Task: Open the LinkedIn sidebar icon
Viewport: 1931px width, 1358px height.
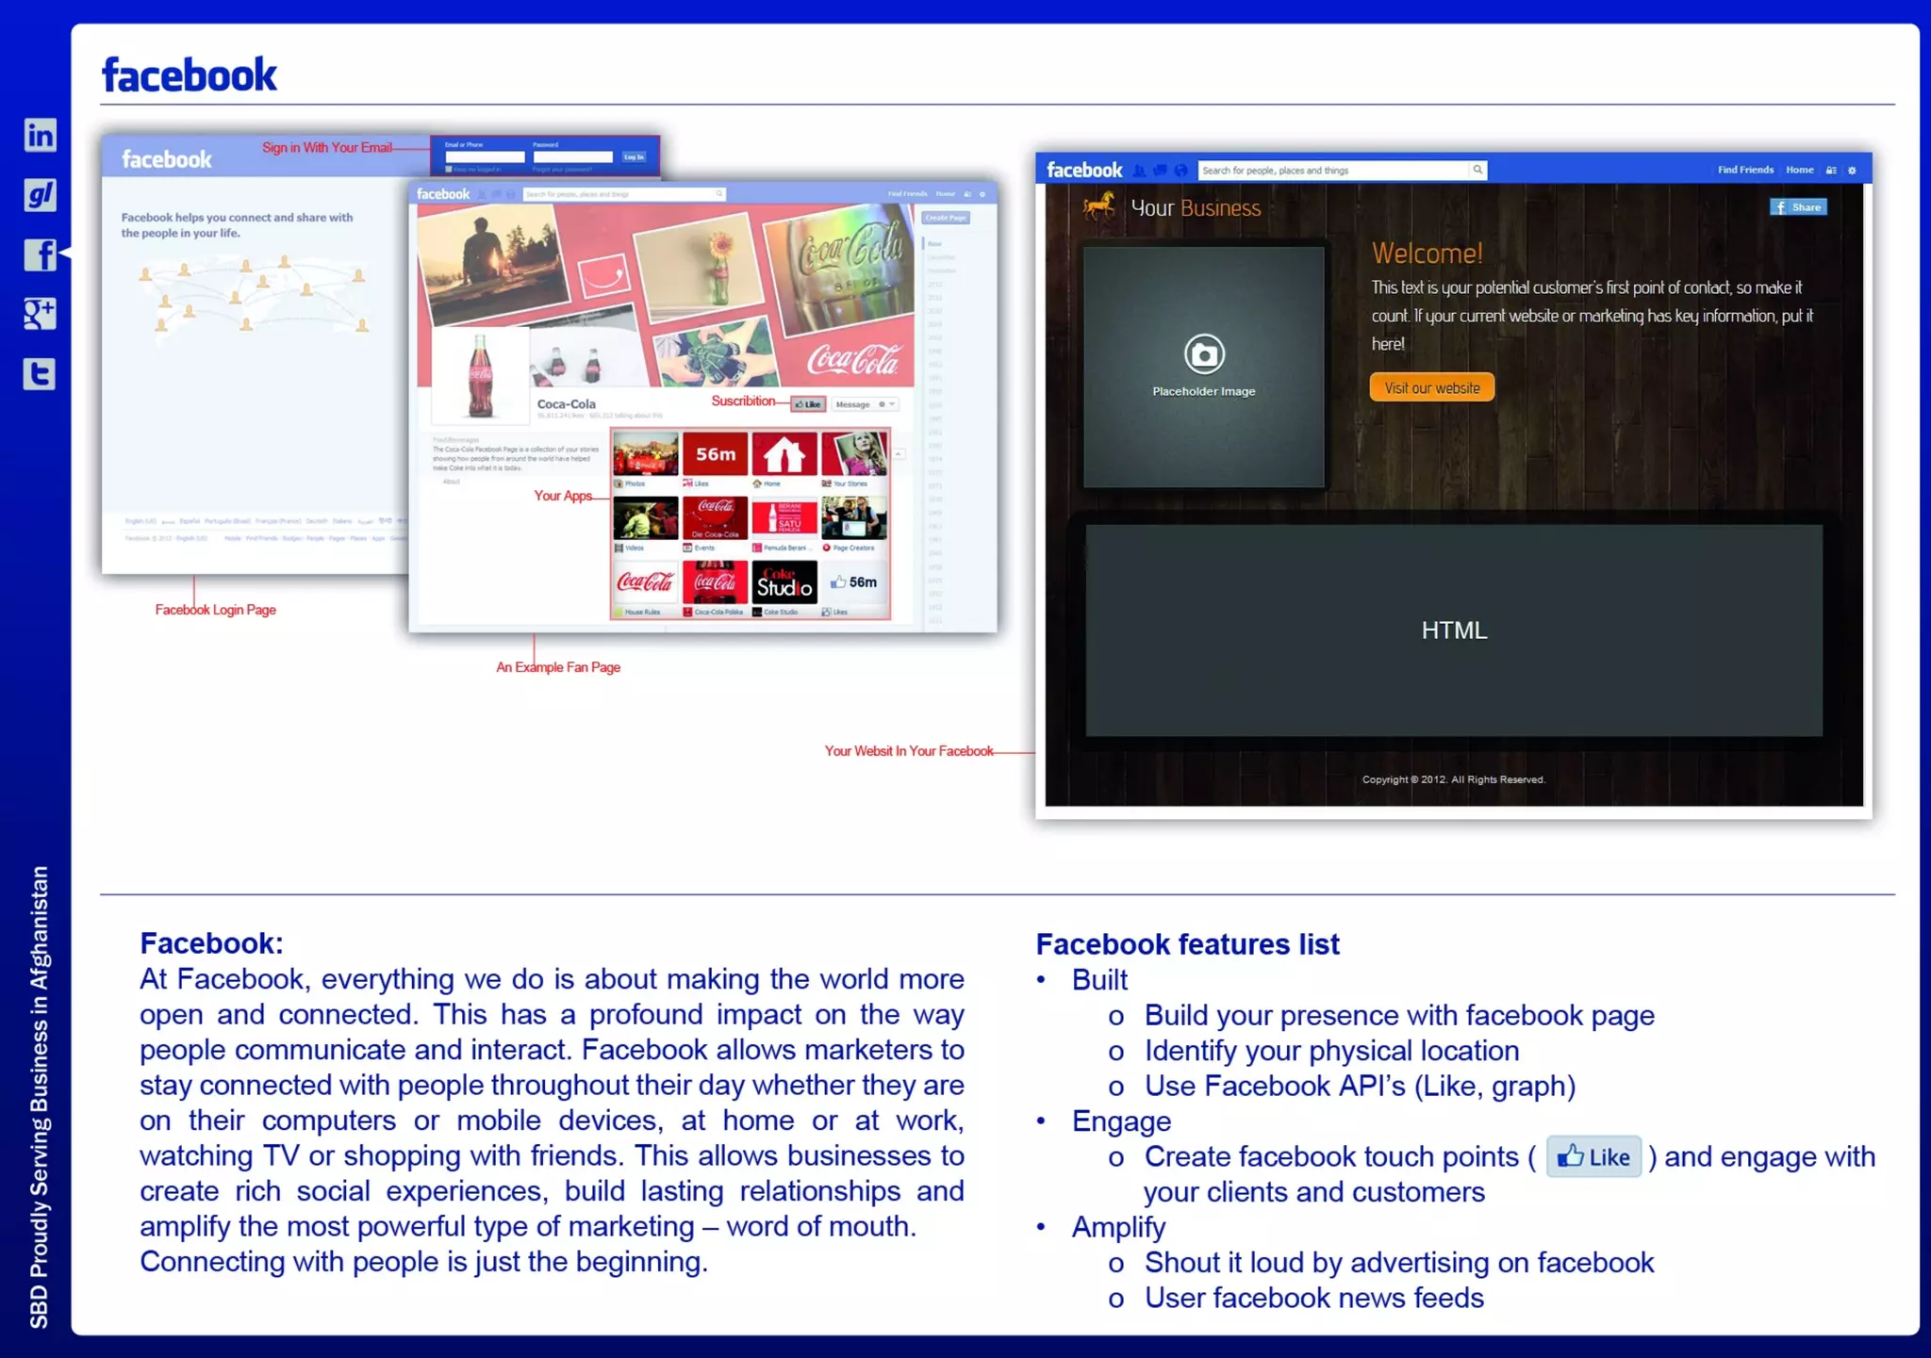Action: click(x=40, y=136)
